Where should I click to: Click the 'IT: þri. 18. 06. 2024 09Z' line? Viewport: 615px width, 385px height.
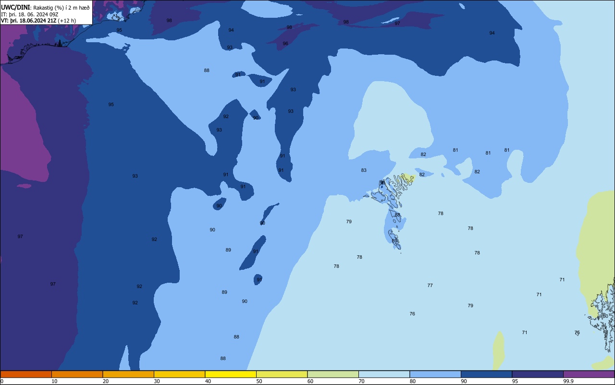pos(30,14)
